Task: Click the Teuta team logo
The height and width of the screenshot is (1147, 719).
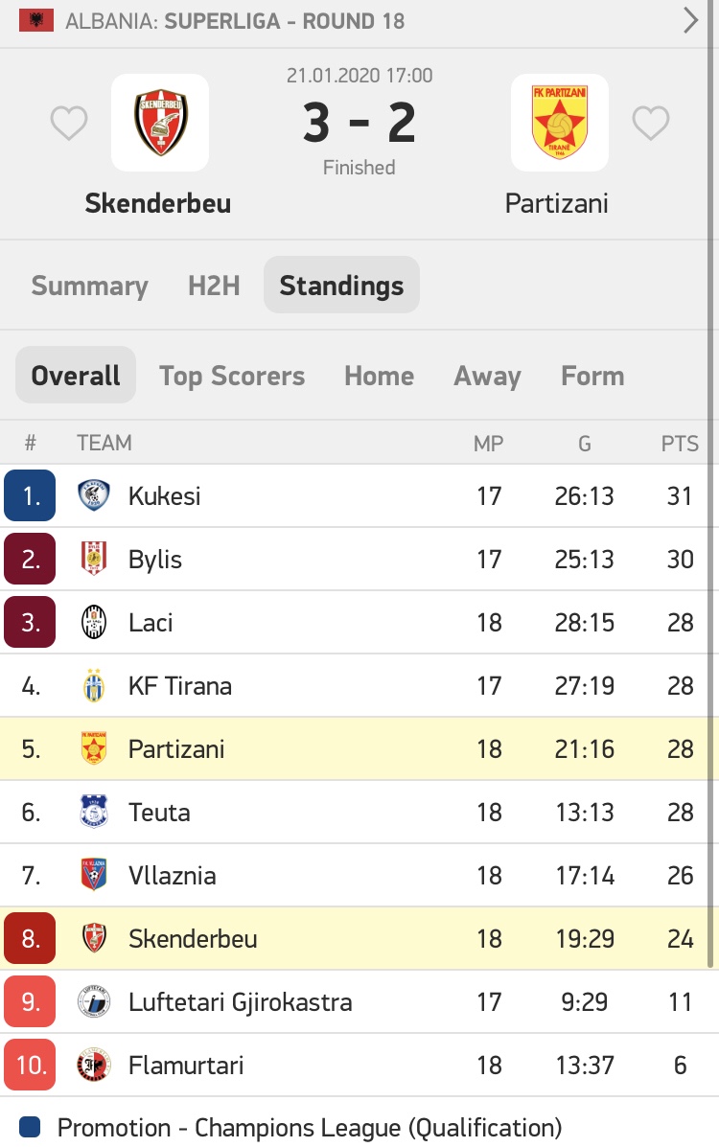Action: [x=94, y=813]
